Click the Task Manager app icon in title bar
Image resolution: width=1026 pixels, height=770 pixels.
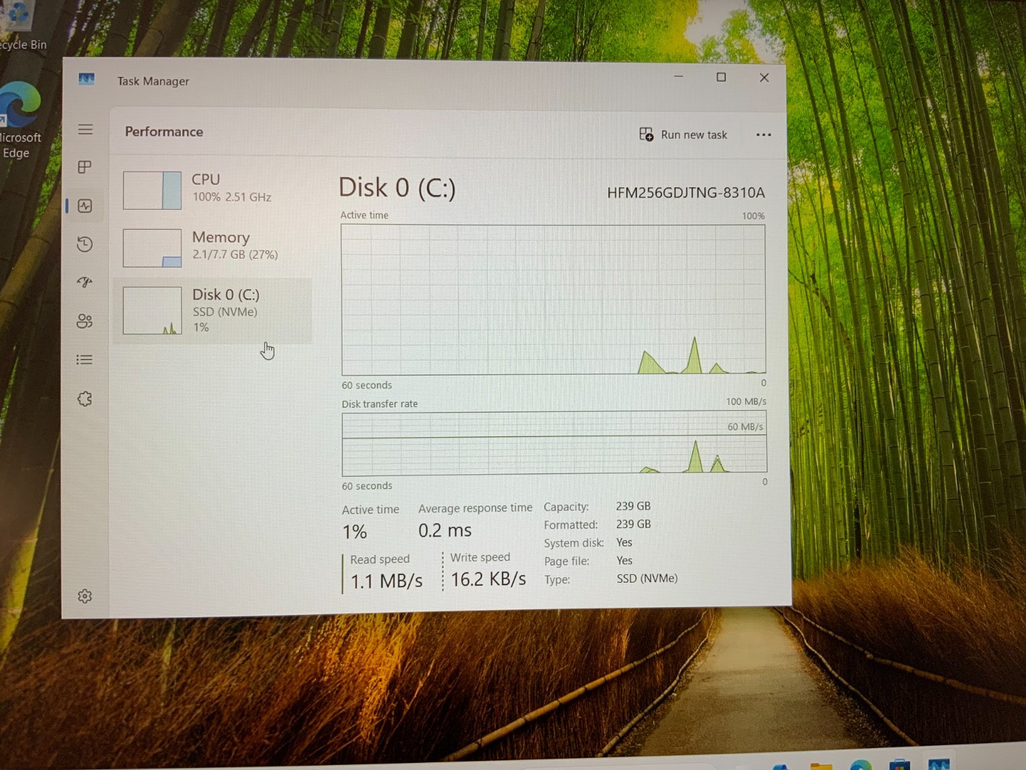pos(87,79)
